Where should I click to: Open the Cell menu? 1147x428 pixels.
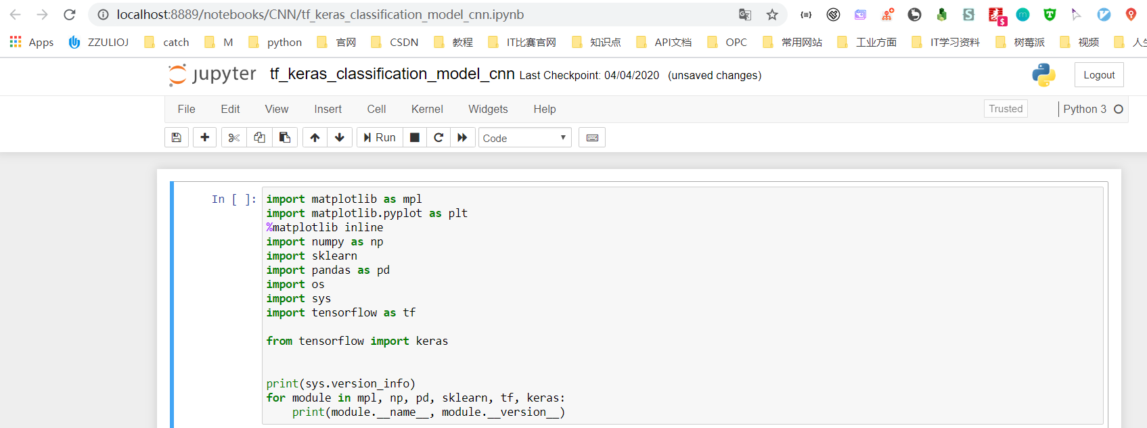click(x=376, y=109)
